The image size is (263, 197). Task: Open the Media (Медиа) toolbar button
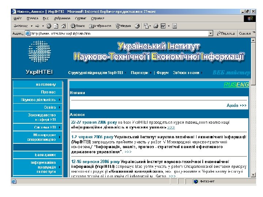[x=123, y=26]
